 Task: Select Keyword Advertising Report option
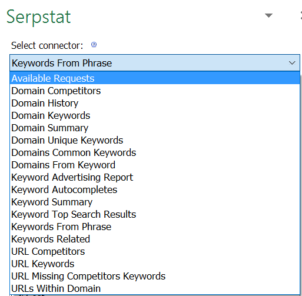pos(155,177)
